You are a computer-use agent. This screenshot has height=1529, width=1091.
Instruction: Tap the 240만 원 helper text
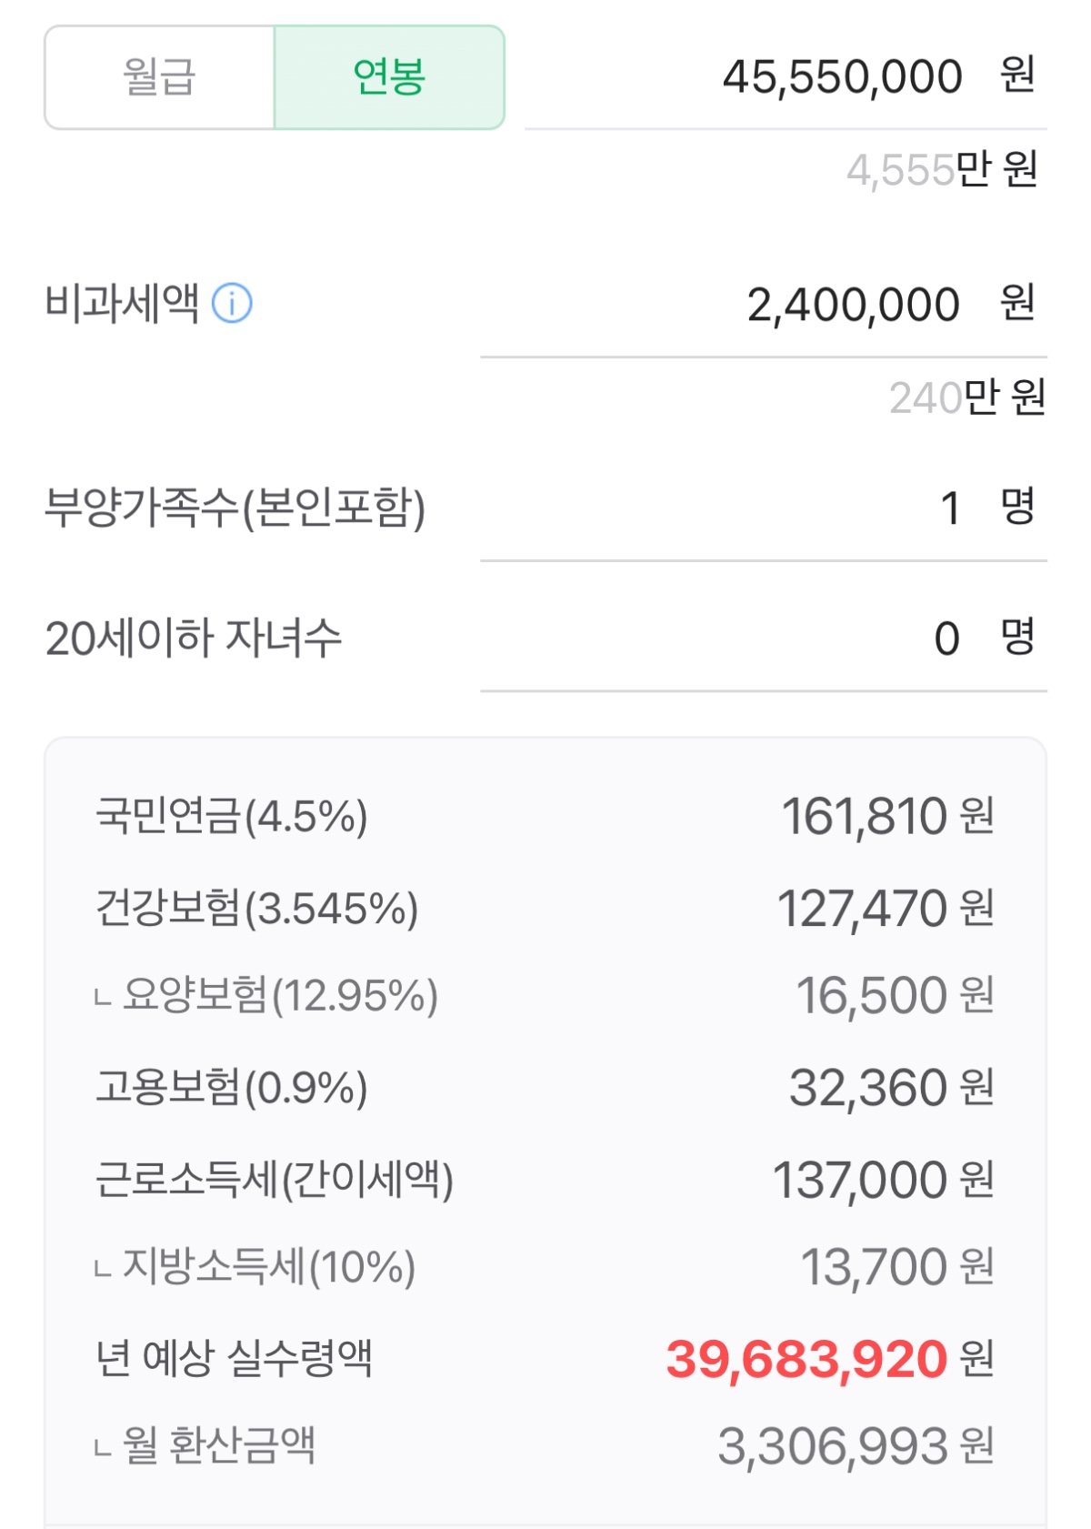[967, 397]
